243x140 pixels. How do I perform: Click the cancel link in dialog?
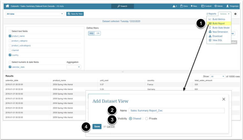[x=111, y=127]
